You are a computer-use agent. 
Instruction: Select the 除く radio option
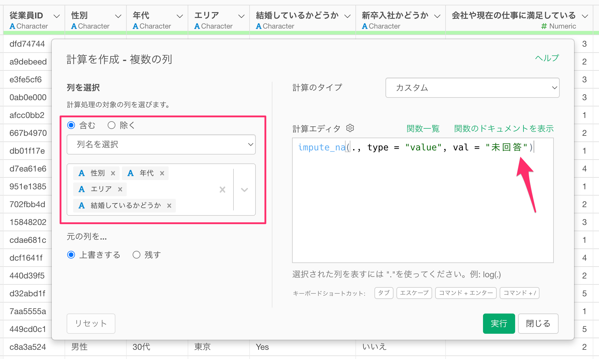pyautogui.click(x=112, y=125)
